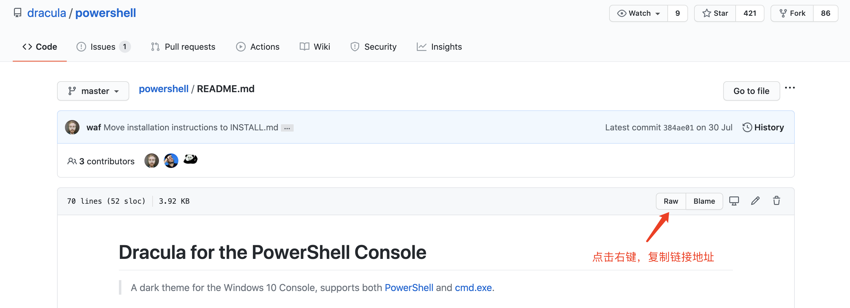
Task: Expand the Watch notifications dropdown
Action: (x=639, y=13)
